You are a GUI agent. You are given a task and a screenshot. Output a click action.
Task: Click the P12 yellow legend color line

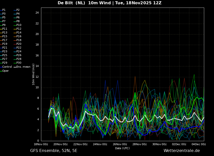(x=15, y=29)
